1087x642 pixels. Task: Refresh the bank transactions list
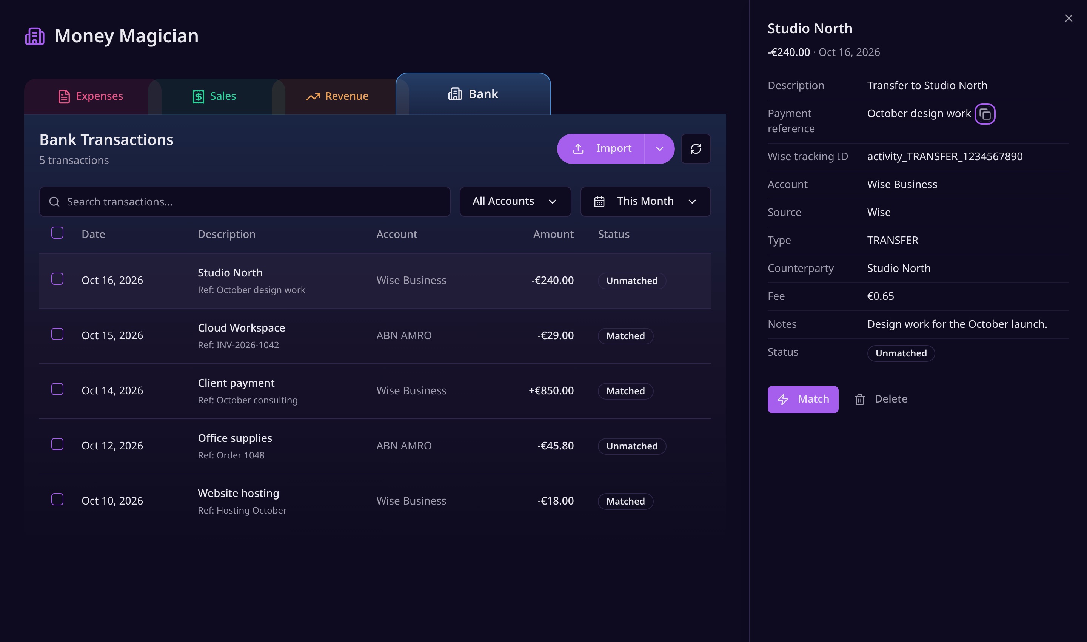(696, 149)
